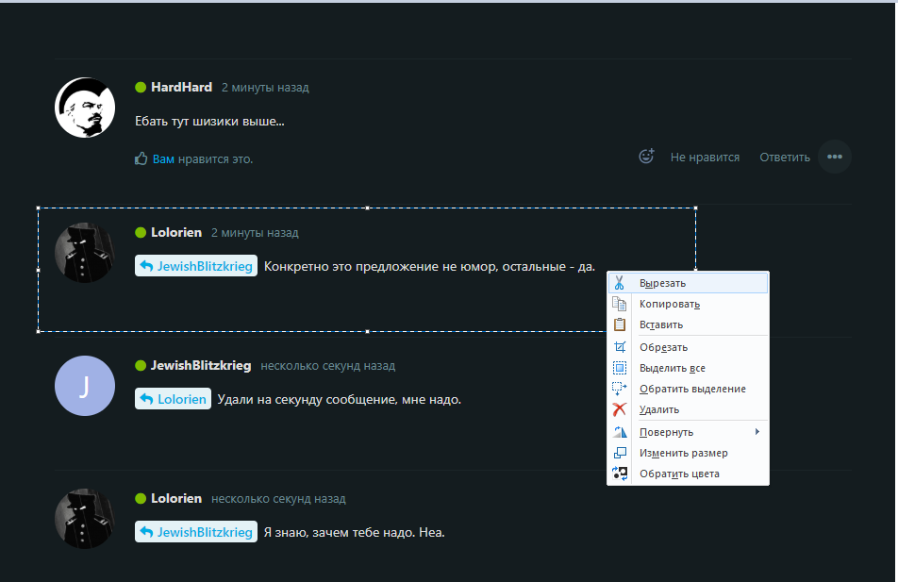
Task: Select Обратить выделение menu entry
Action: pyautogui.click(x=688, y=389)
